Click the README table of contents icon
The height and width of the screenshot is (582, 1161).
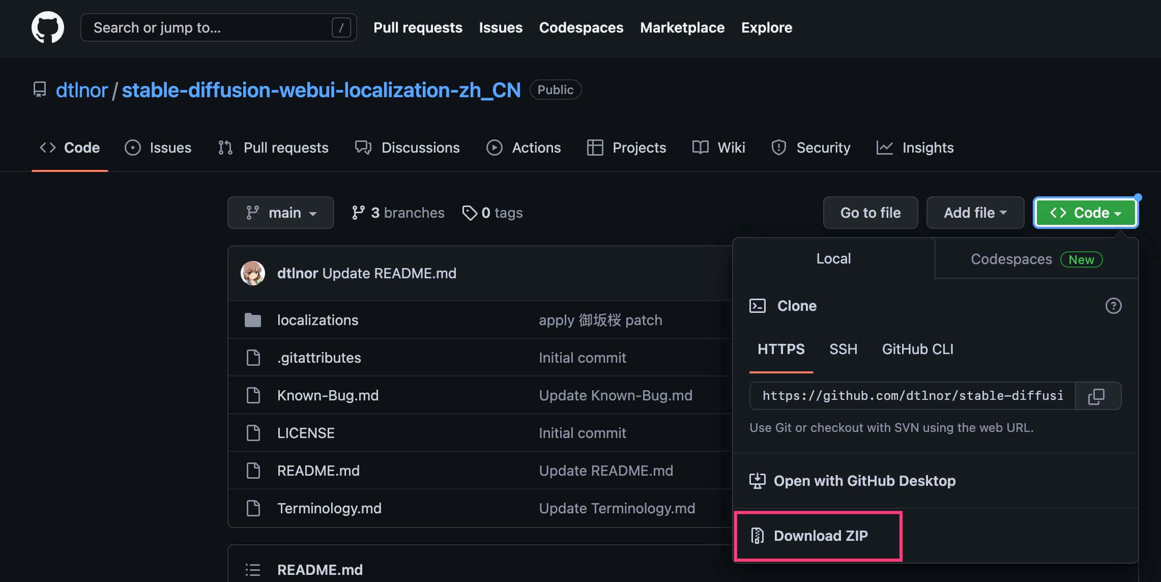253,569
